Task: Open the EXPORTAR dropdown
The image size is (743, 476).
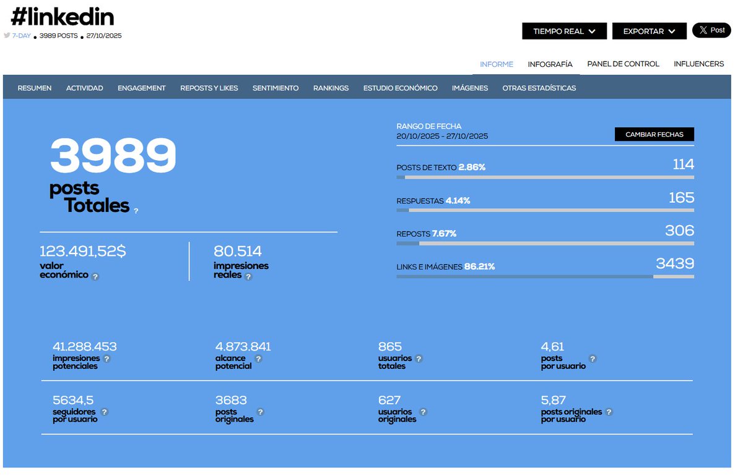Action: point(649,31)
